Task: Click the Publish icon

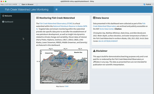Action: pyautogui.click(x=144, y=4)
